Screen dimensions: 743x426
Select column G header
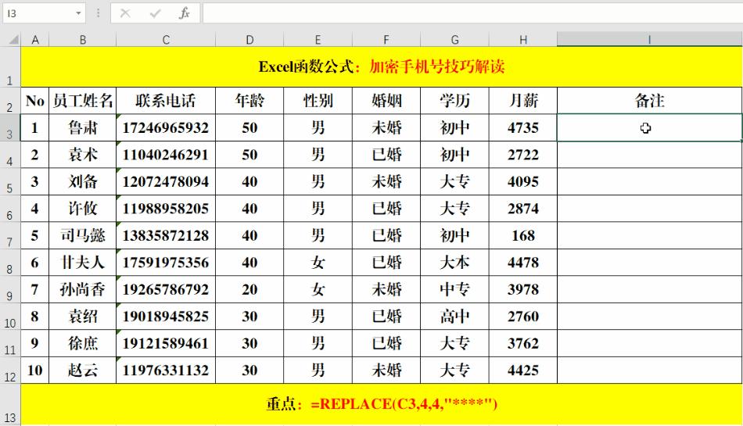(x=454, y=40)
